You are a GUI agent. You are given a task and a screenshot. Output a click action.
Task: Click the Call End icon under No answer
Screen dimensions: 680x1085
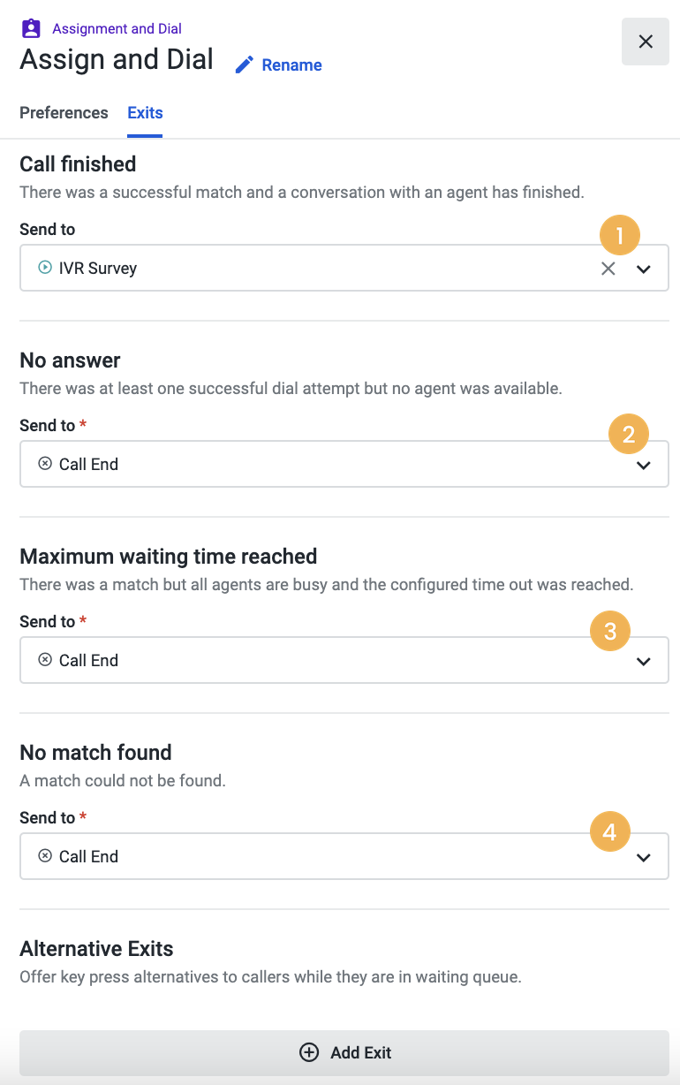[45, 464]
